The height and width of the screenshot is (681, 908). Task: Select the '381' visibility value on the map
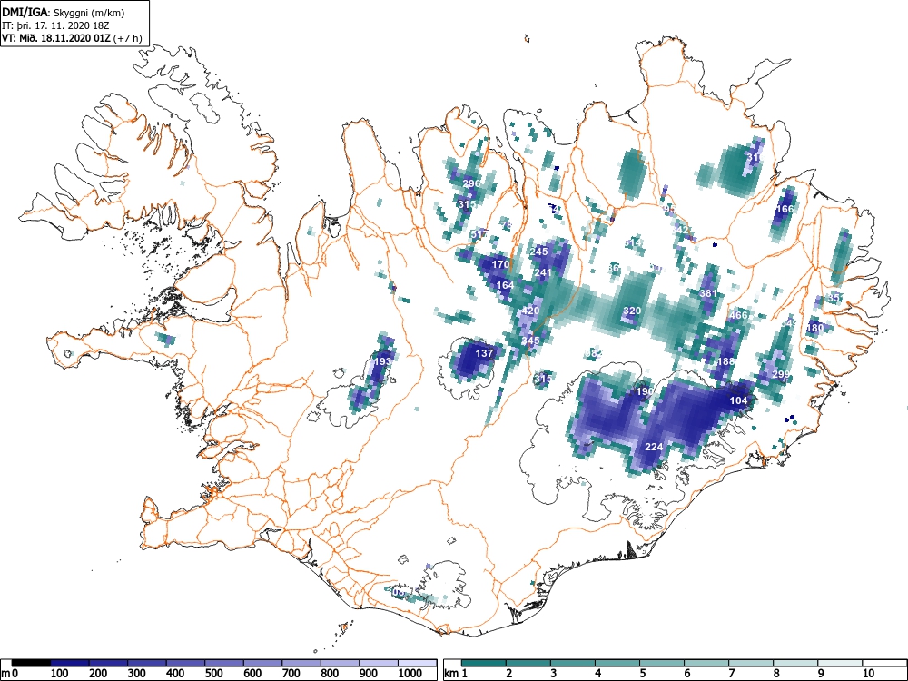[x=708, y=293]
